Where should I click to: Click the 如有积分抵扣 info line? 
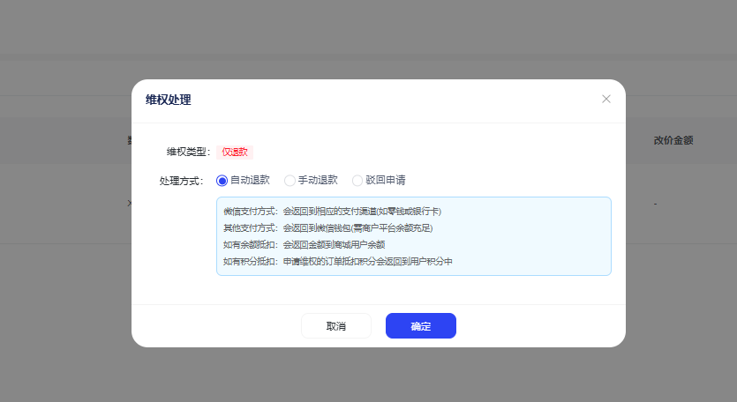click(x=337, y=262)
